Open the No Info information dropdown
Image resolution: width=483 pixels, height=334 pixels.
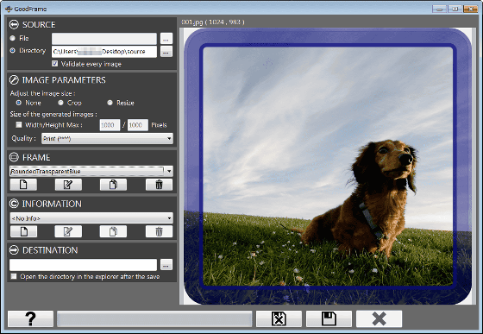pos(91,218)
